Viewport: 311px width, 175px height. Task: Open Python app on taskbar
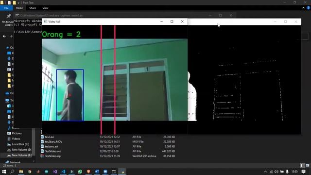(x=122, y=172)
